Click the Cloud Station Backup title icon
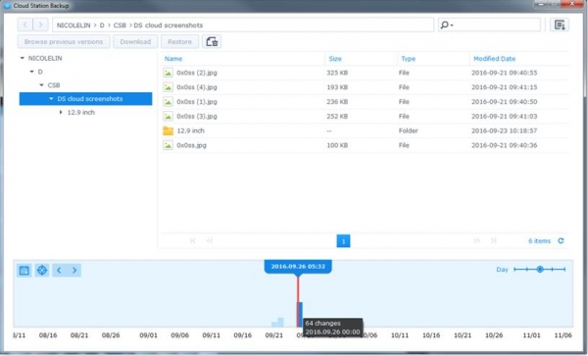Viewport: 588px width, 356px height. click(7, 6)
